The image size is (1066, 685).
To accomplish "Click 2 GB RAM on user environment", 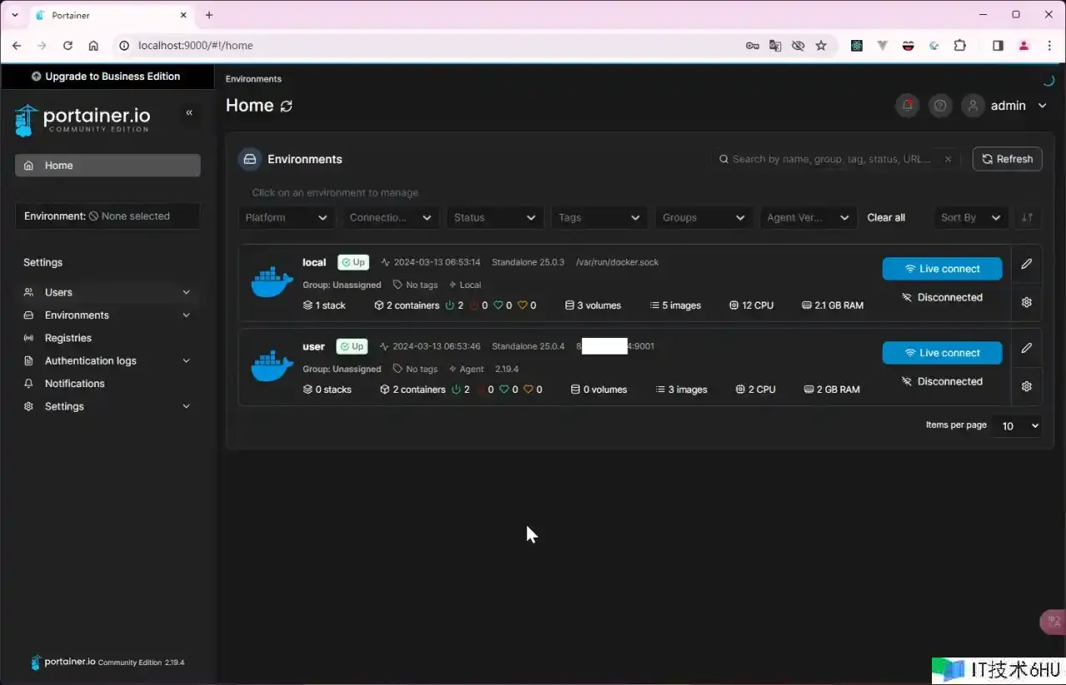I will pos(831,390).
